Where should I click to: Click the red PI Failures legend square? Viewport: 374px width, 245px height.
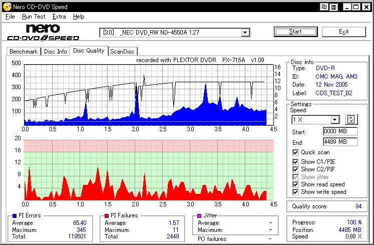pyautogui.click(x=107, y=215)
